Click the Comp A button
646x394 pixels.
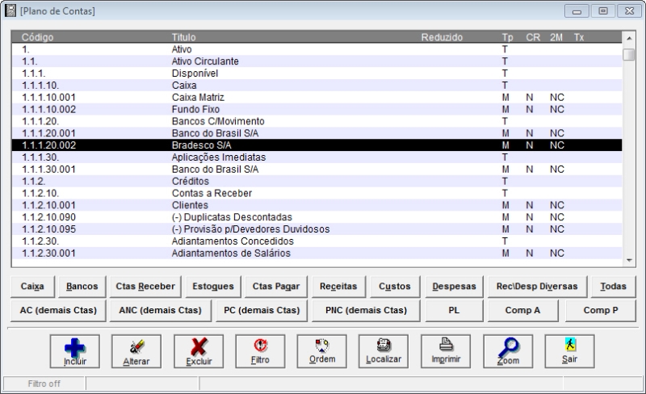(x=522, y=310)
